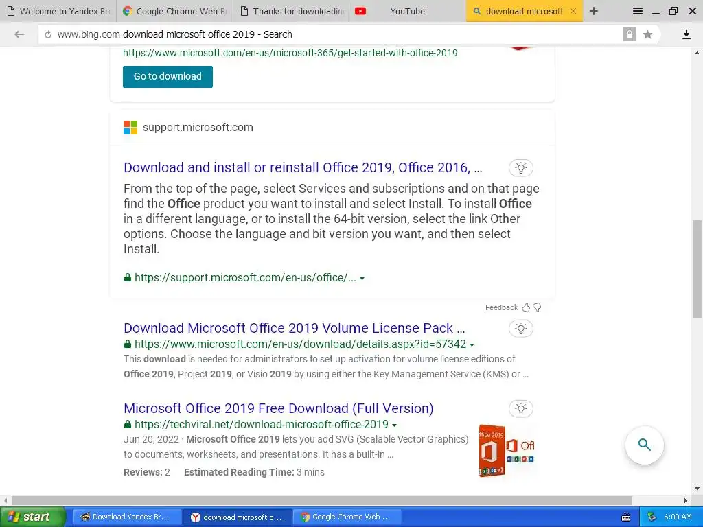Click the address bar search text

pyautogui.click(x=207, y=34)
